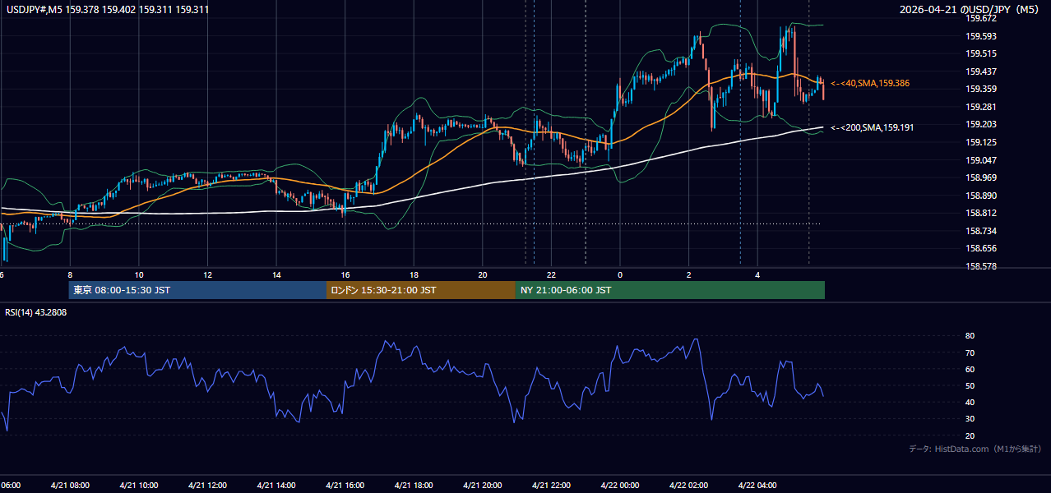Click price level 159.359 on the axis
Screen dimensions: 1051x493
coord(981,89)
